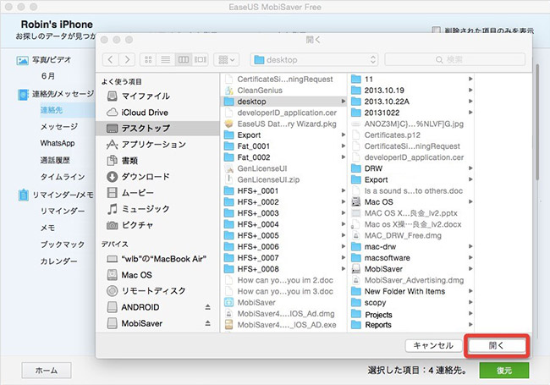Switch to list view in file dialog
Image resolution: width=550 pixels, height=385 pixels.
(166, 59)
